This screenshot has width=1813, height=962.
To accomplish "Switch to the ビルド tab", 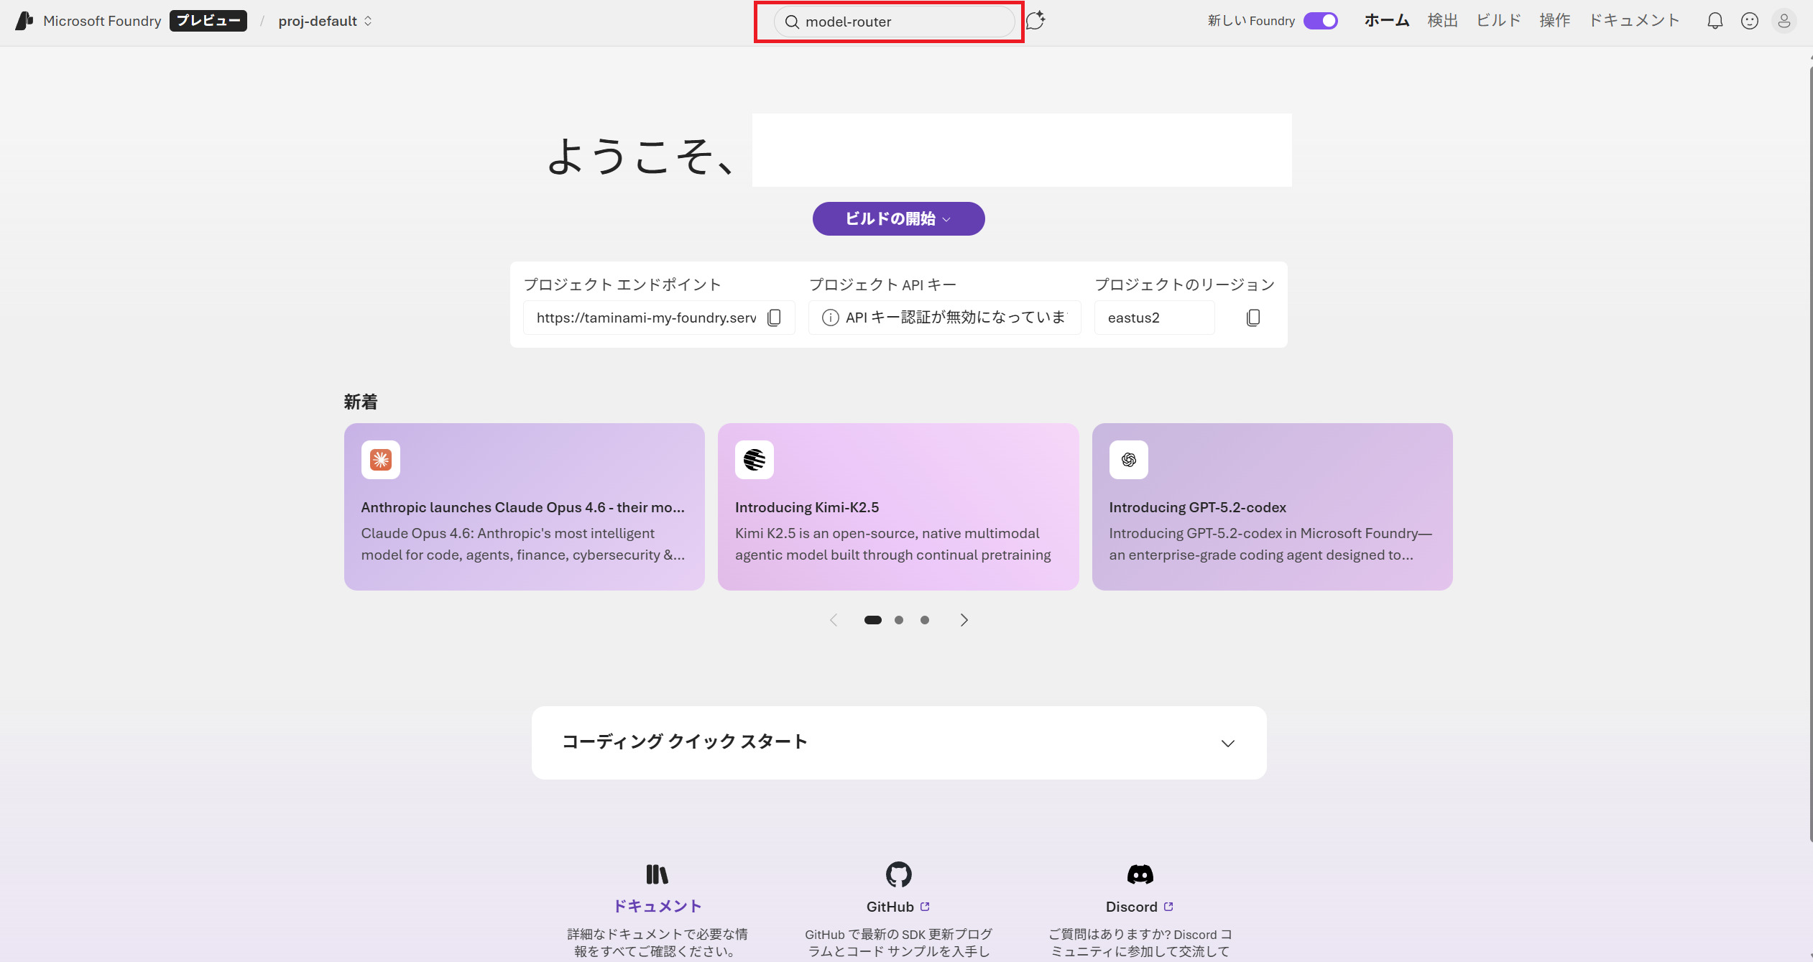I will pyautogui.click(x=1498, y=21).
